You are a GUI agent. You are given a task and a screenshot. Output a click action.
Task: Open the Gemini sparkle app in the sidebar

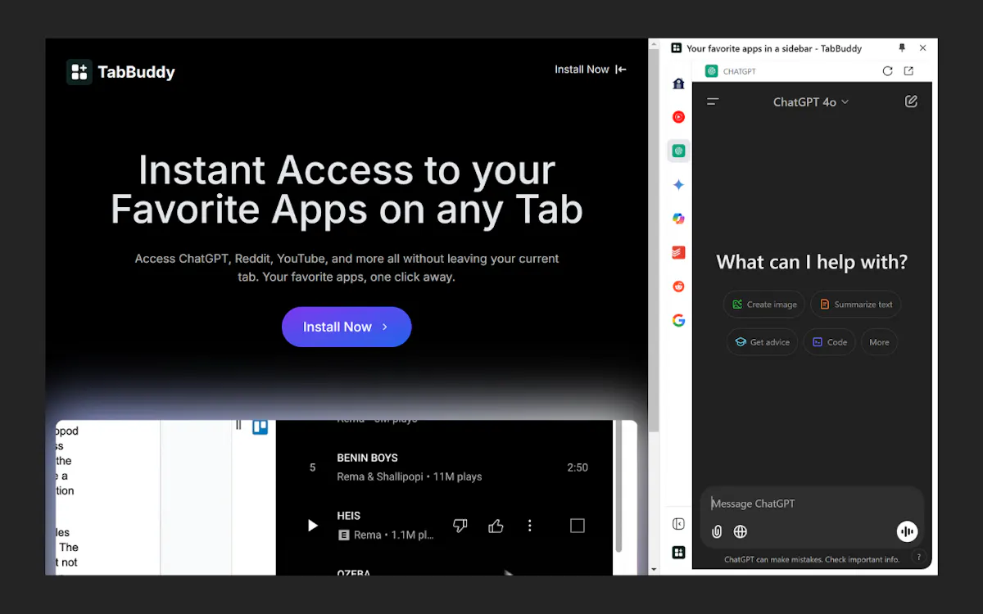(x=678, y=185)
